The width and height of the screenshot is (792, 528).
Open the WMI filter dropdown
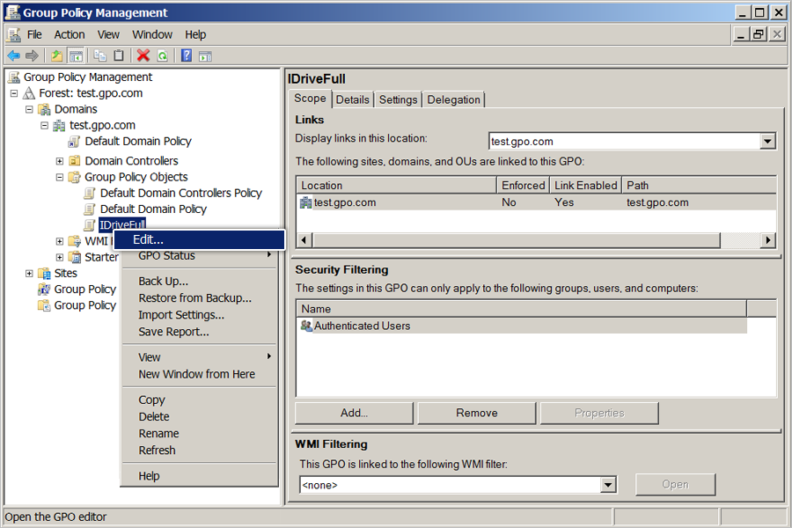tap(609, 485)
